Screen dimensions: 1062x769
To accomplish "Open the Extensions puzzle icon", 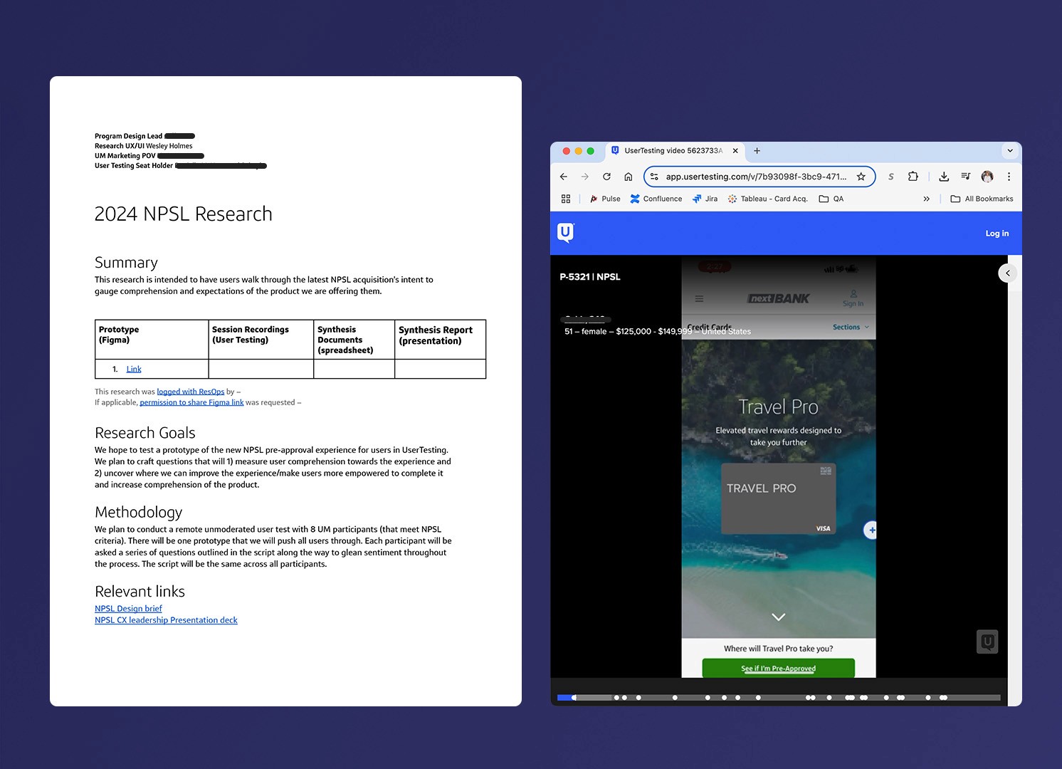I will 913,177.
